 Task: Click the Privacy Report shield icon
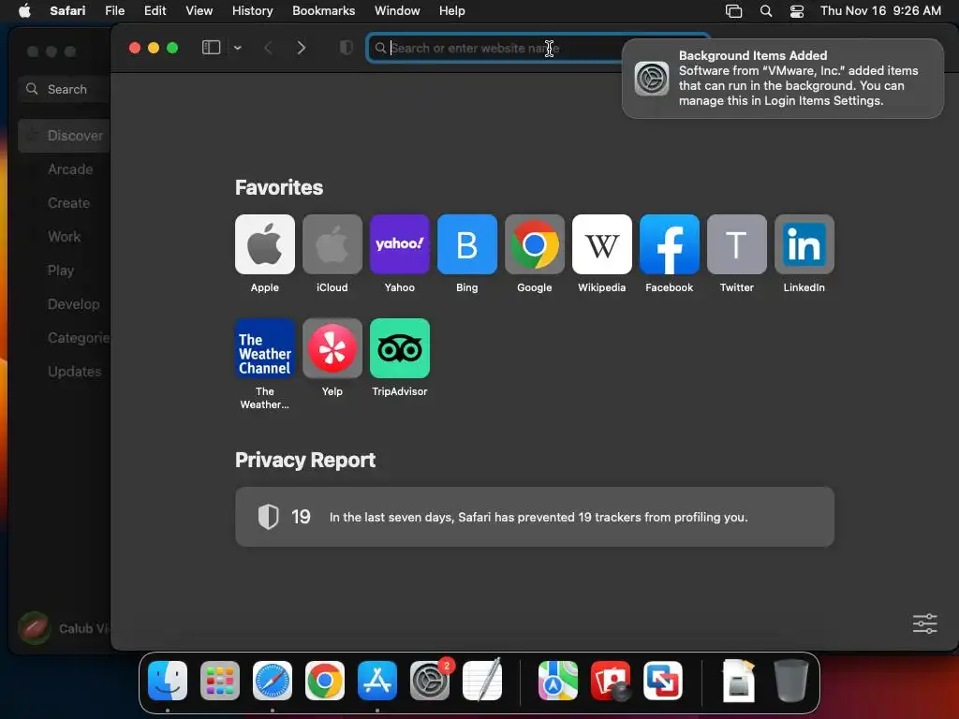(x=269, y=517)
